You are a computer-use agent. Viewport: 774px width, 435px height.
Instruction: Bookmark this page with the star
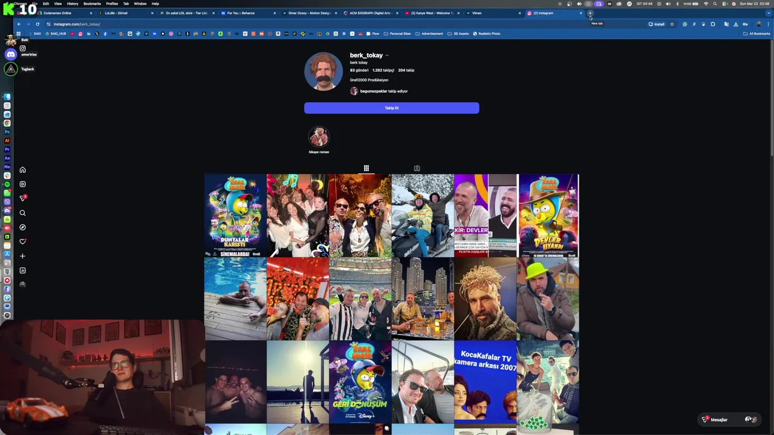click(x=672, y=24)
